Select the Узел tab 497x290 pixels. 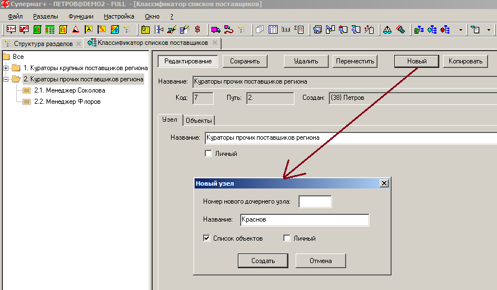[x=169, y=119]
